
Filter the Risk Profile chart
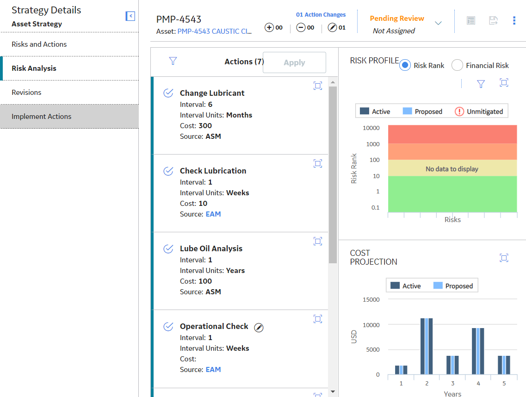tap(481, 84)
